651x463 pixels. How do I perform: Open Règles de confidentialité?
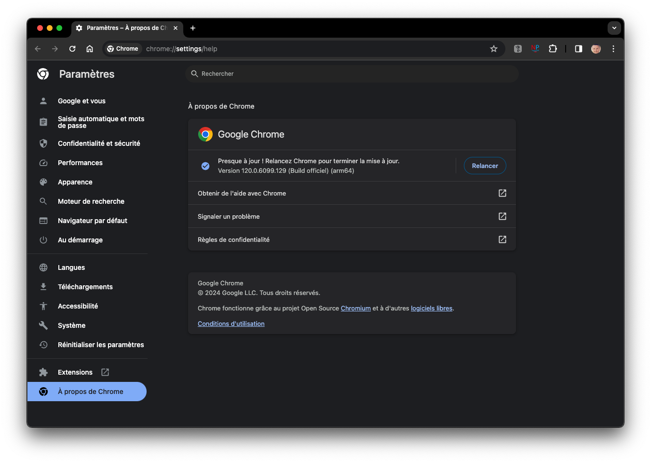pos(352,239)
